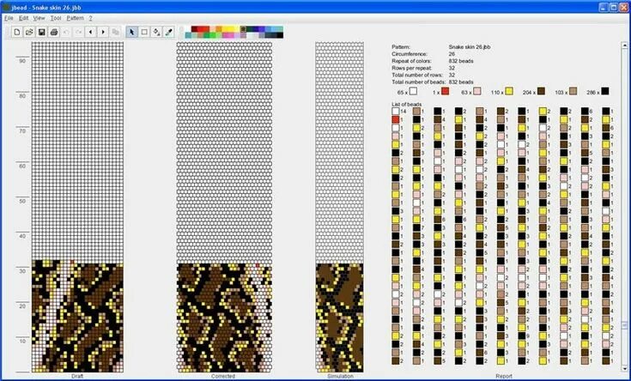Pick the dark green palette color
631x381 pixels.
(249, 29)
